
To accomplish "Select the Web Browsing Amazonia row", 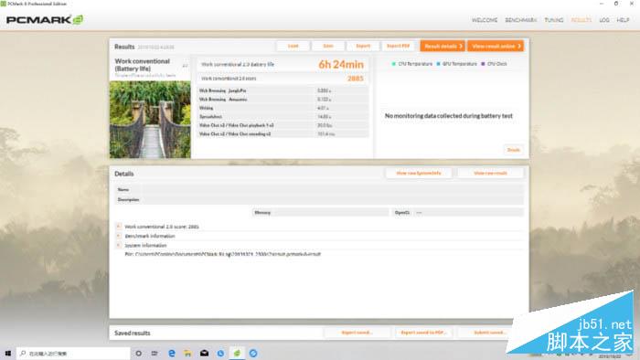I will (x=283, y=99).
